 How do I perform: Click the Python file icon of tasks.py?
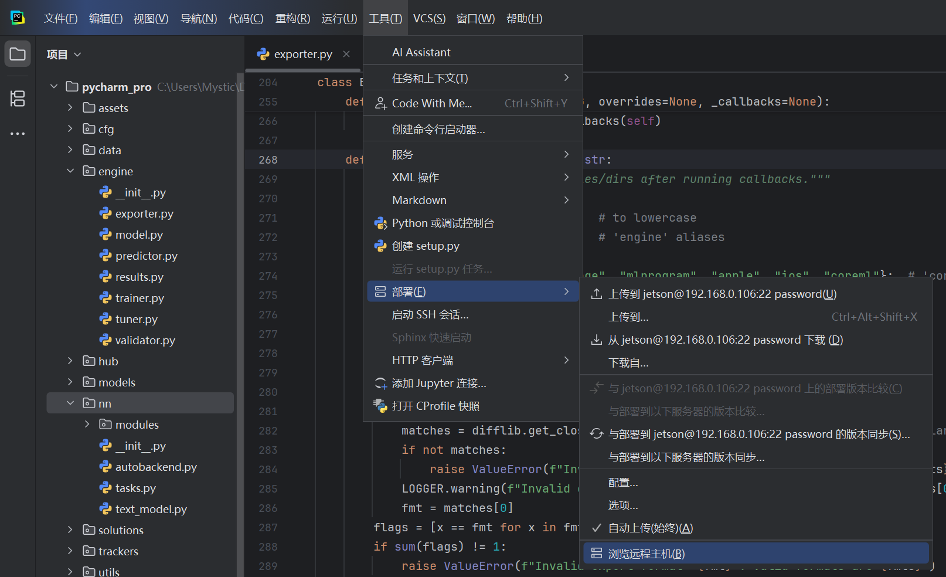click(106, 488)
